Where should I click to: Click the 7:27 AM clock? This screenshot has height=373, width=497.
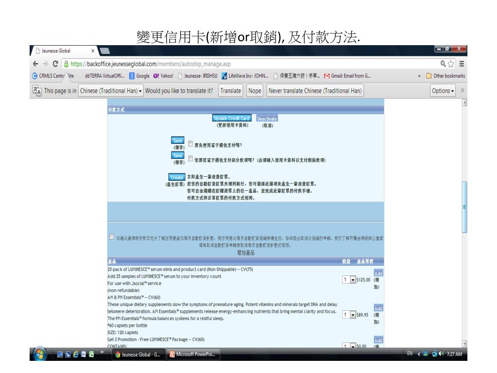point(454,354)
